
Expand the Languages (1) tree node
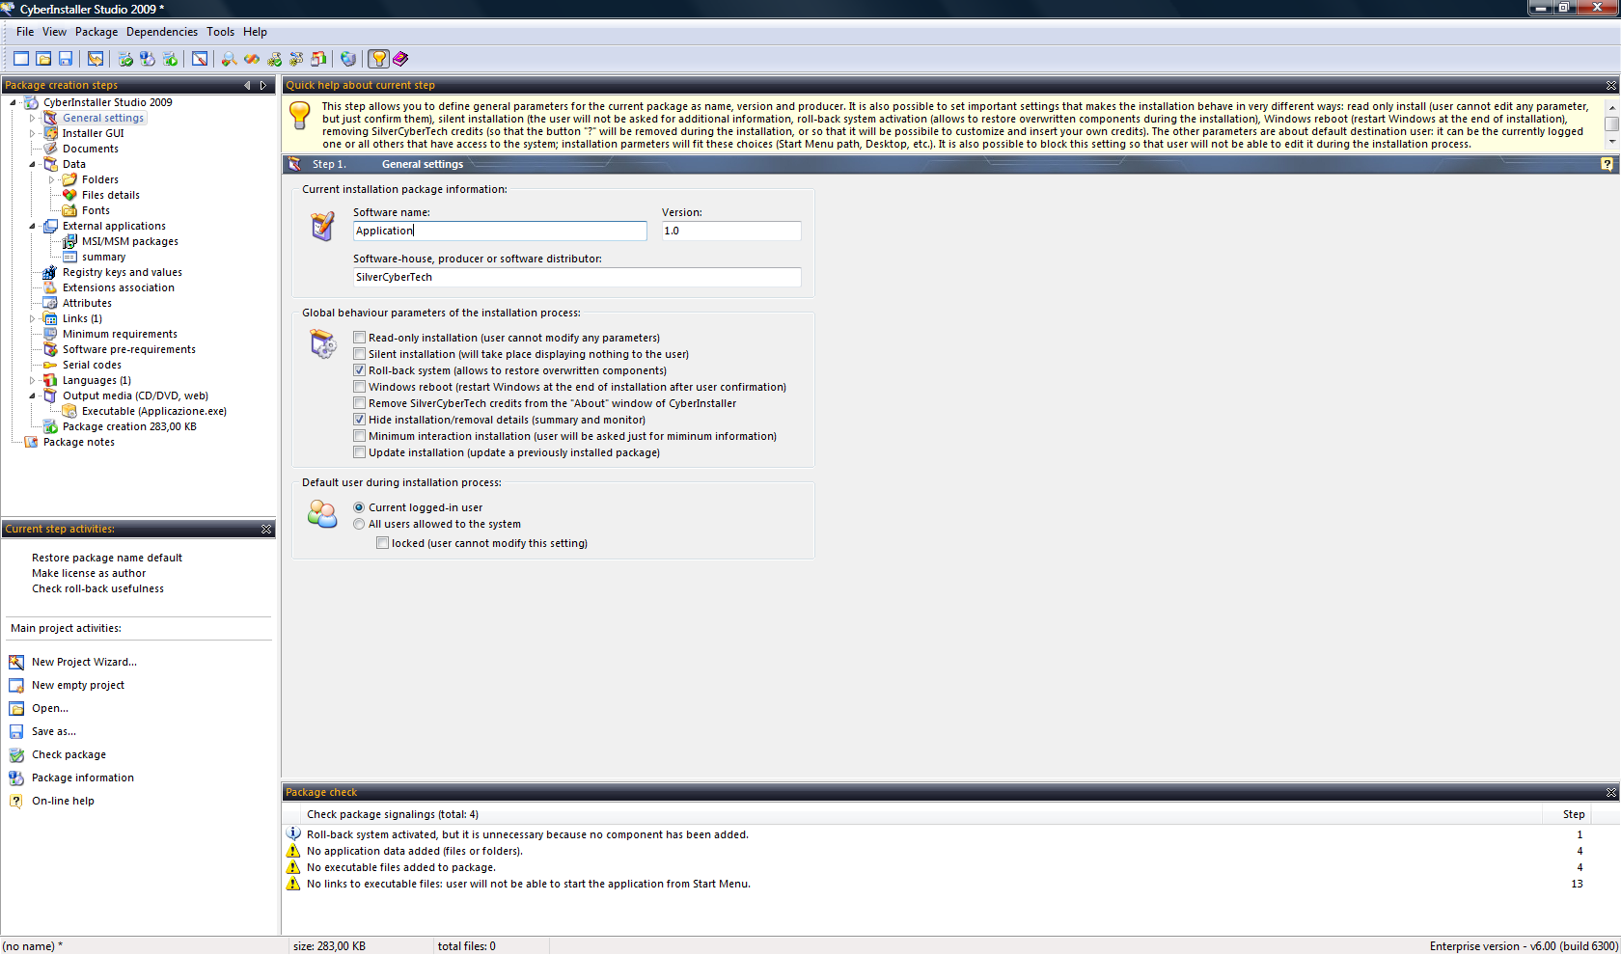tap(32, 380)
